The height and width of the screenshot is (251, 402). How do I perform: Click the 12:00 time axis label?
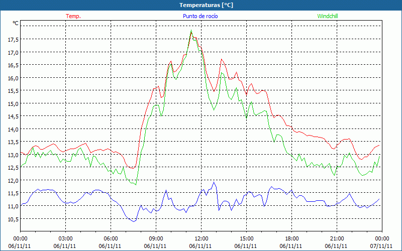coord(202,239)
